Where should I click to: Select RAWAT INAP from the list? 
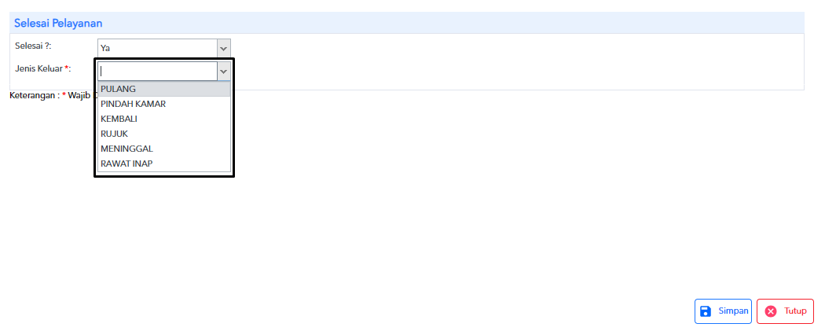tap(164, 163)
